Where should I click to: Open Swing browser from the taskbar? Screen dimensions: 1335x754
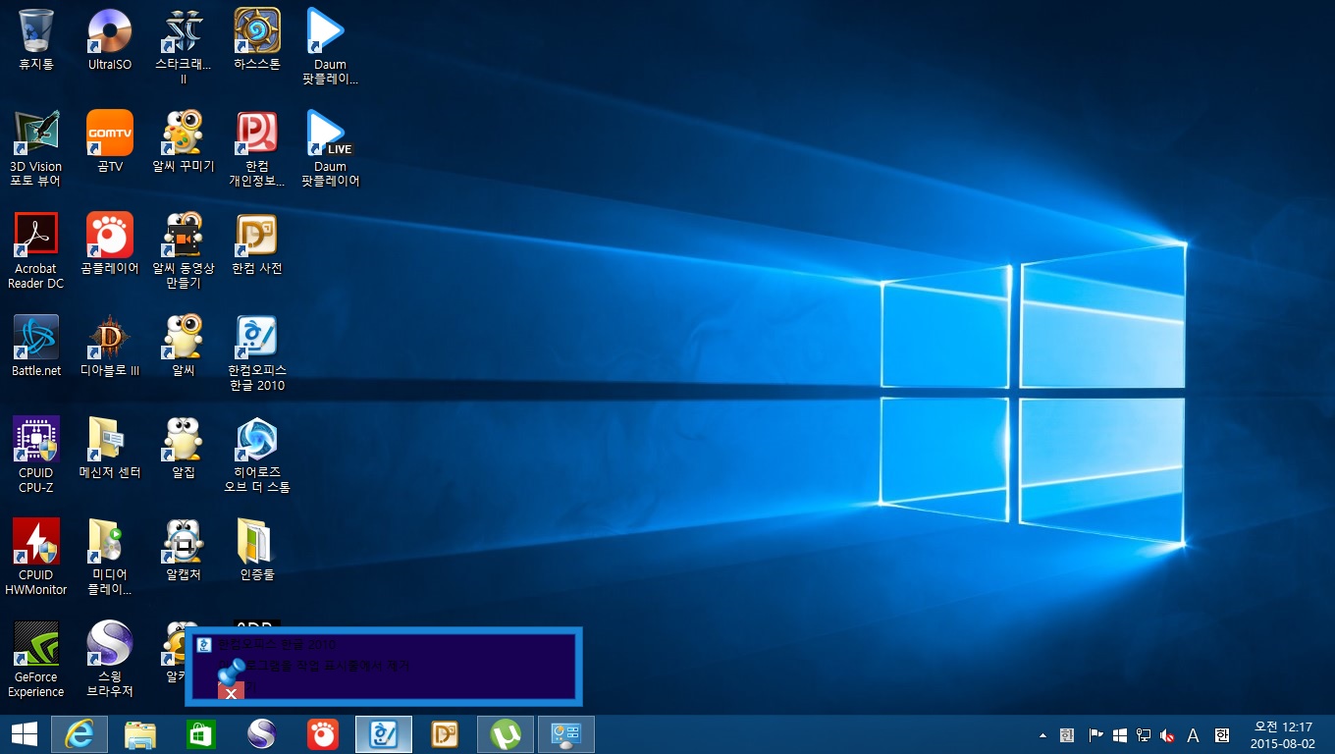tap(262, 734)
